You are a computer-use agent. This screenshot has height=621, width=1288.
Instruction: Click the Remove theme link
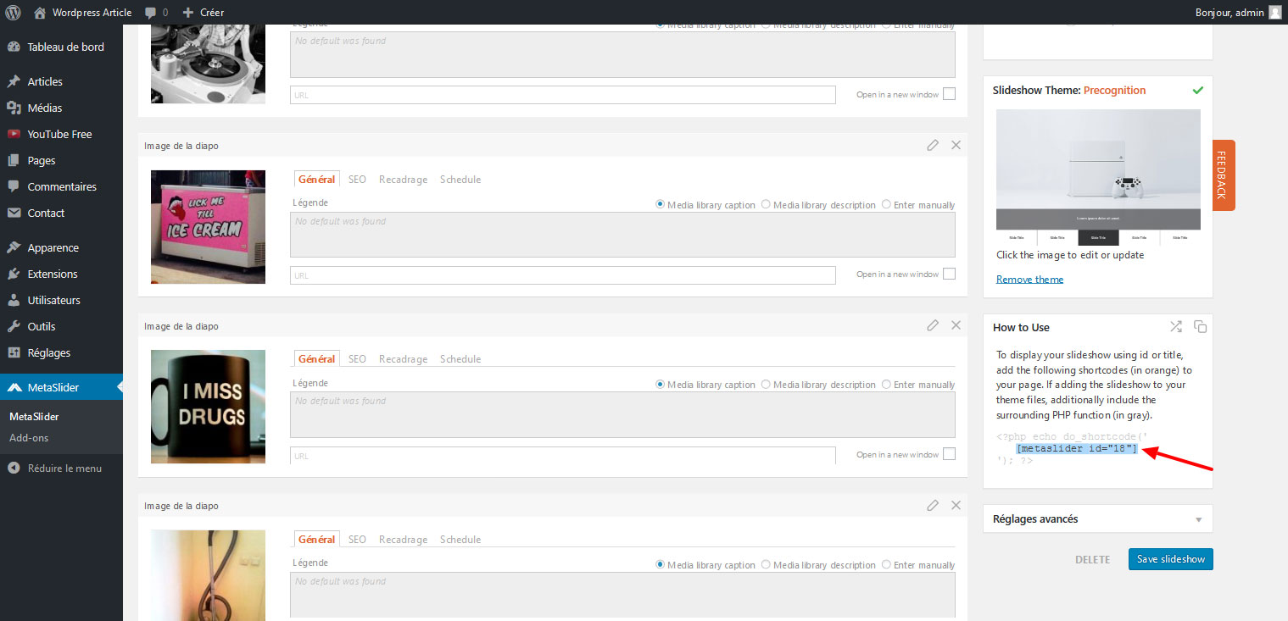pyautogui.click(x=1029, y=279)
